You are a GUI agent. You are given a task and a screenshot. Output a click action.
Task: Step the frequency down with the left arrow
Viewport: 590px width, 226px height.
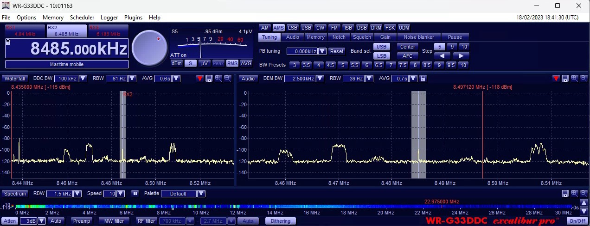[442, 56]
